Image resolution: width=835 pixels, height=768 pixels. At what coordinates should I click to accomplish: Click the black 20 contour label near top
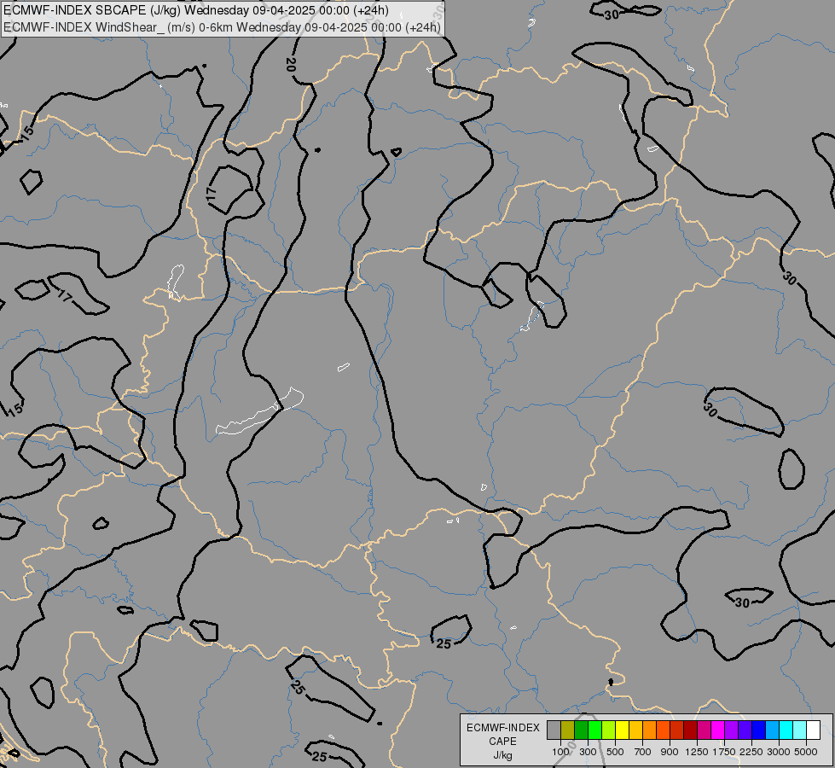[291, 65]
